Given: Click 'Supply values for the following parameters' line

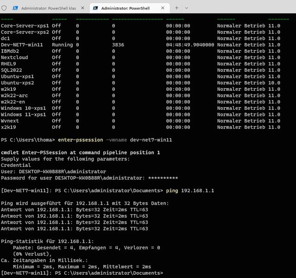Looking at the screenshot, I should click(x=65, y=159).
